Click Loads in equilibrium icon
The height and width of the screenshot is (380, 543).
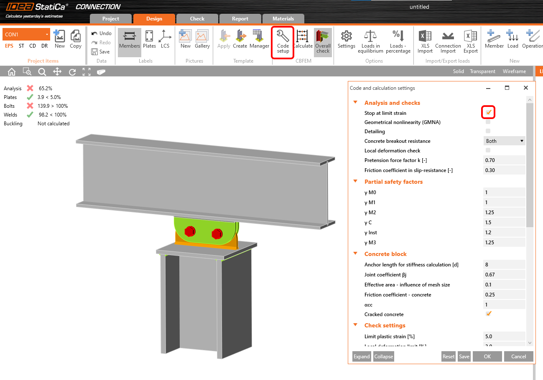(x=370, y=41)
